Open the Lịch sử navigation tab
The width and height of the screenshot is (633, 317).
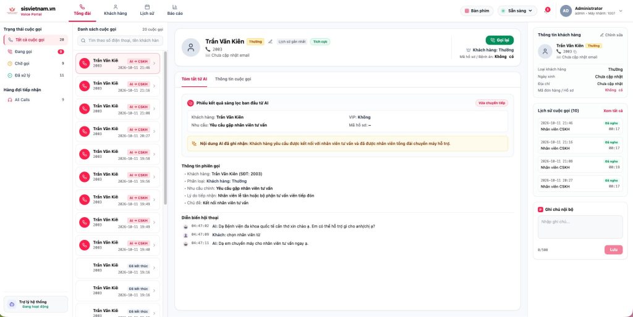147,10
